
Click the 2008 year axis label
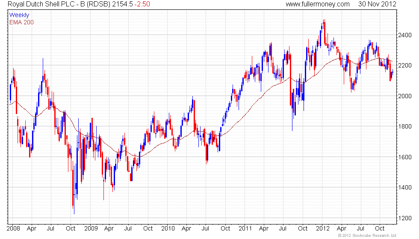(13, 228)
